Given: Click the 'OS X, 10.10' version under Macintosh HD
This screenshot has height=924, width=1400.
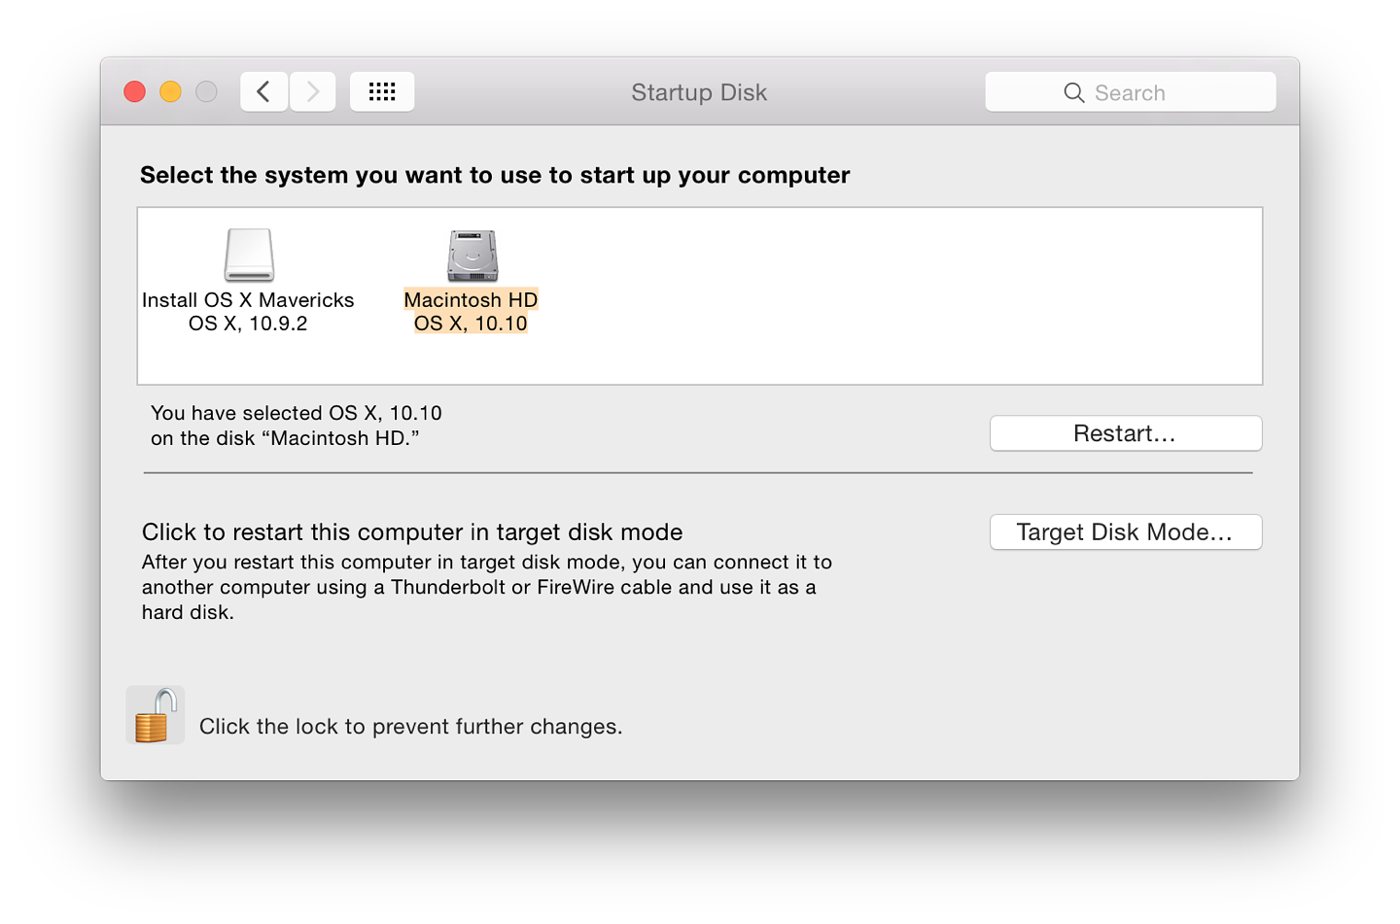Looking at the screenshot, I should coord(471,324).
